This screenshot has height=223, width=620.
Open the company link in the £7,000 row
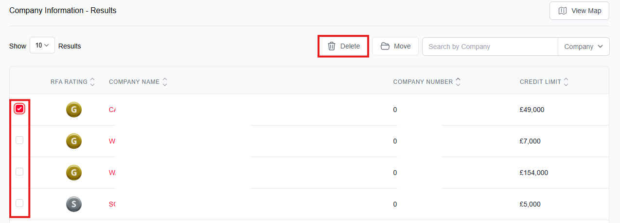112,141
